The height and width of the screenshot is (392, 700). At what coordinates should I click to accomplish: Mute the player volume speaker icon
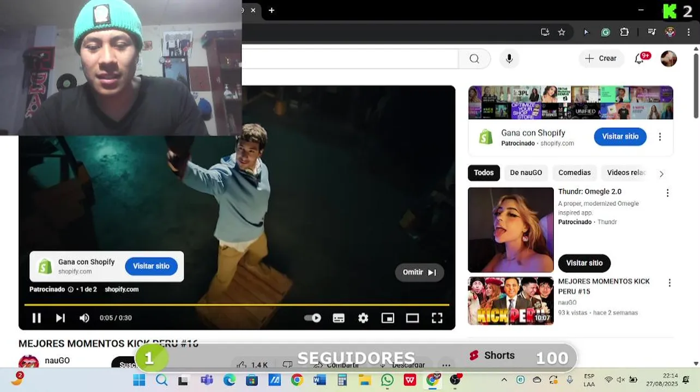(85, 318)
